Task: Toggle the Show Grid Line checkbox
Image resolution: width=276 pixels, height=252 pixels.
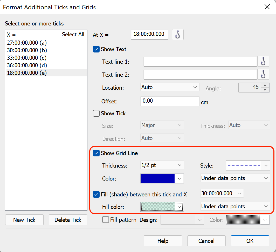Action: click(x=96, y=153)
